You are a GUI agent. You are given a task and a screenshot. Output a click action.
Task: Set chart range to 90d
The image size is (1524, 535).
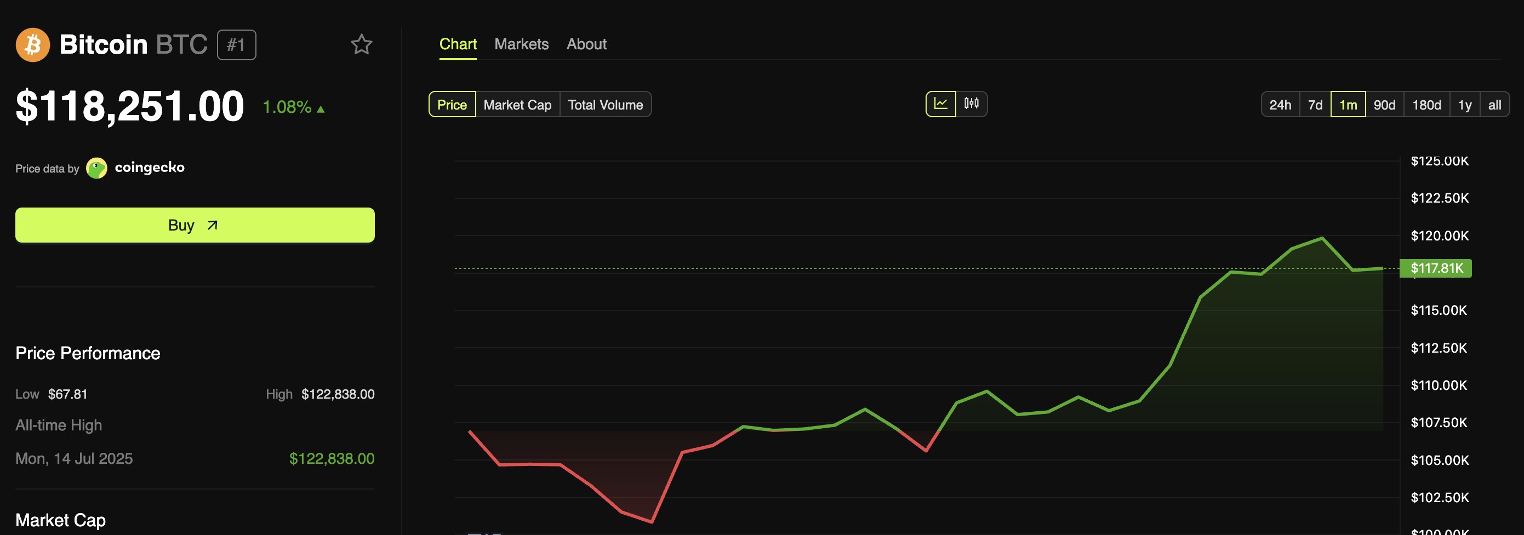[x=1384, y=105]
